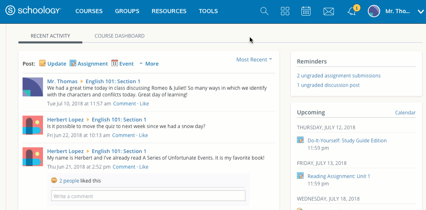Screen dimensions: 426x210
Task: Open the apps grid icon
Action: tap(285, 11)
